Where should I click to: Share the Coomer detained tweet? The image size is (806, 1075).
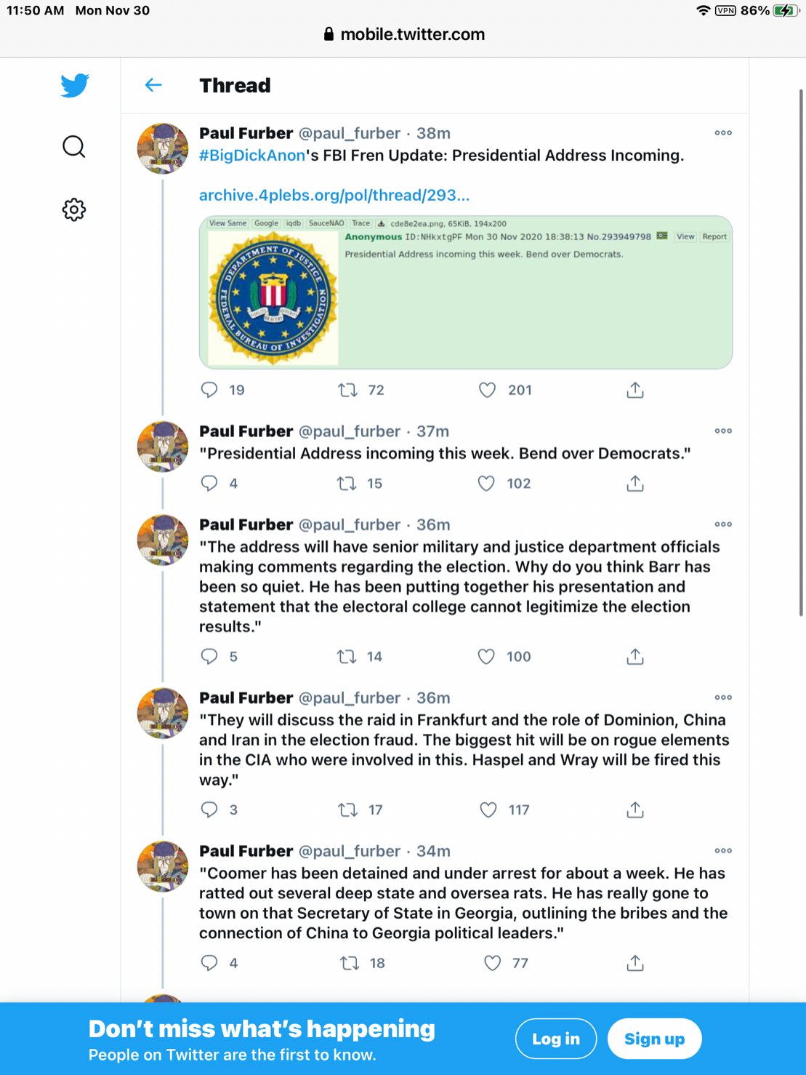tap(635, 963)
